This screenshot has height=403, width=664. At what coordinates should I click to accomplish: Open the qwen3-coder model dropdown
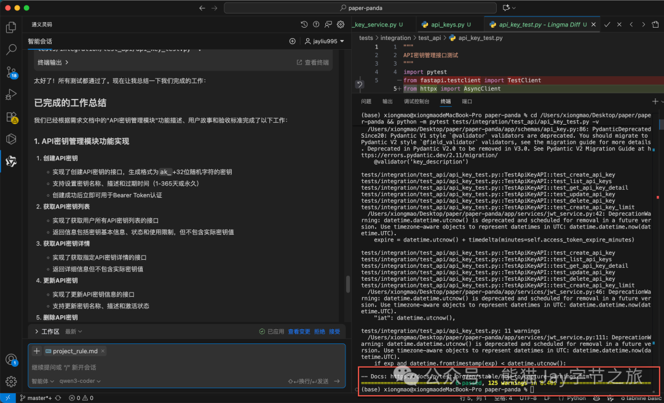(x=80, y=381)
